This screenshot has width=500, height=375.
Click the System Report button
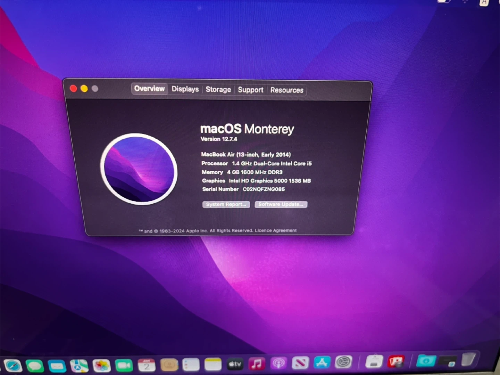pyautogui.click(x=226, y=204)
